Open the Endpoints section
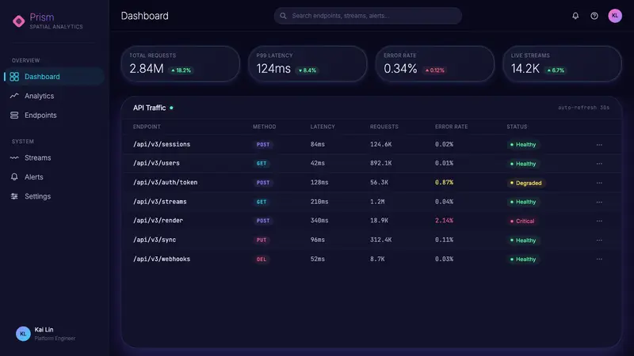The image size is (634, 356). click(54, 116)
